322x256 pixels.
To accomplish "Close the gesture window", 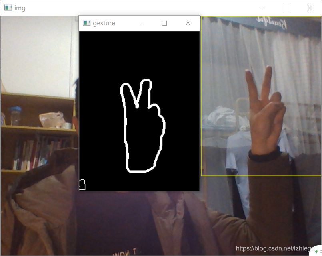I will pos(188,23).
